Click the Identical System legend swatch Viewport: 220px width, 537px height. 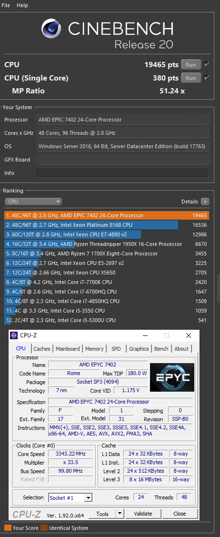coord(44,528)
